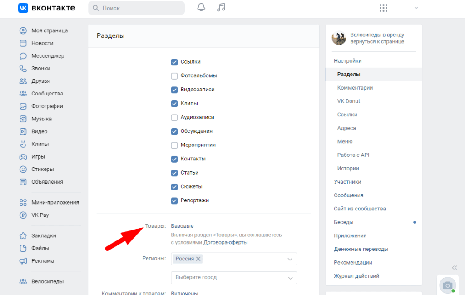Click the music note icon in header
Screen dimensions: 465x295
221,8
